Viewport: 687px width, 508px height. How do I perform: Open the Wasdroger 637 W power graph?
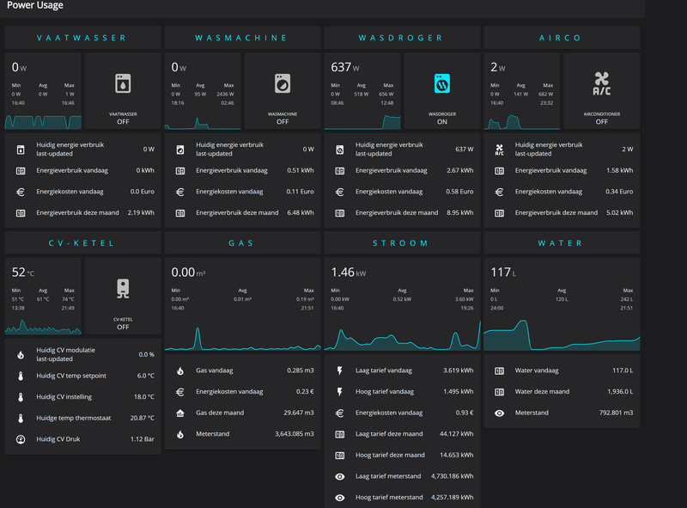coord(362,91)
